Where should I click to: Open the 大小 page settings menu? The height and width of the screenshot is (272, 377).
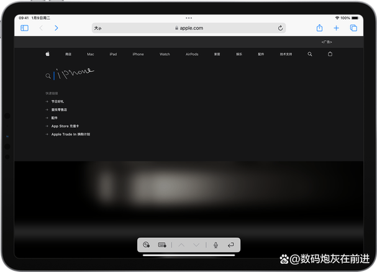pos(98,28)
